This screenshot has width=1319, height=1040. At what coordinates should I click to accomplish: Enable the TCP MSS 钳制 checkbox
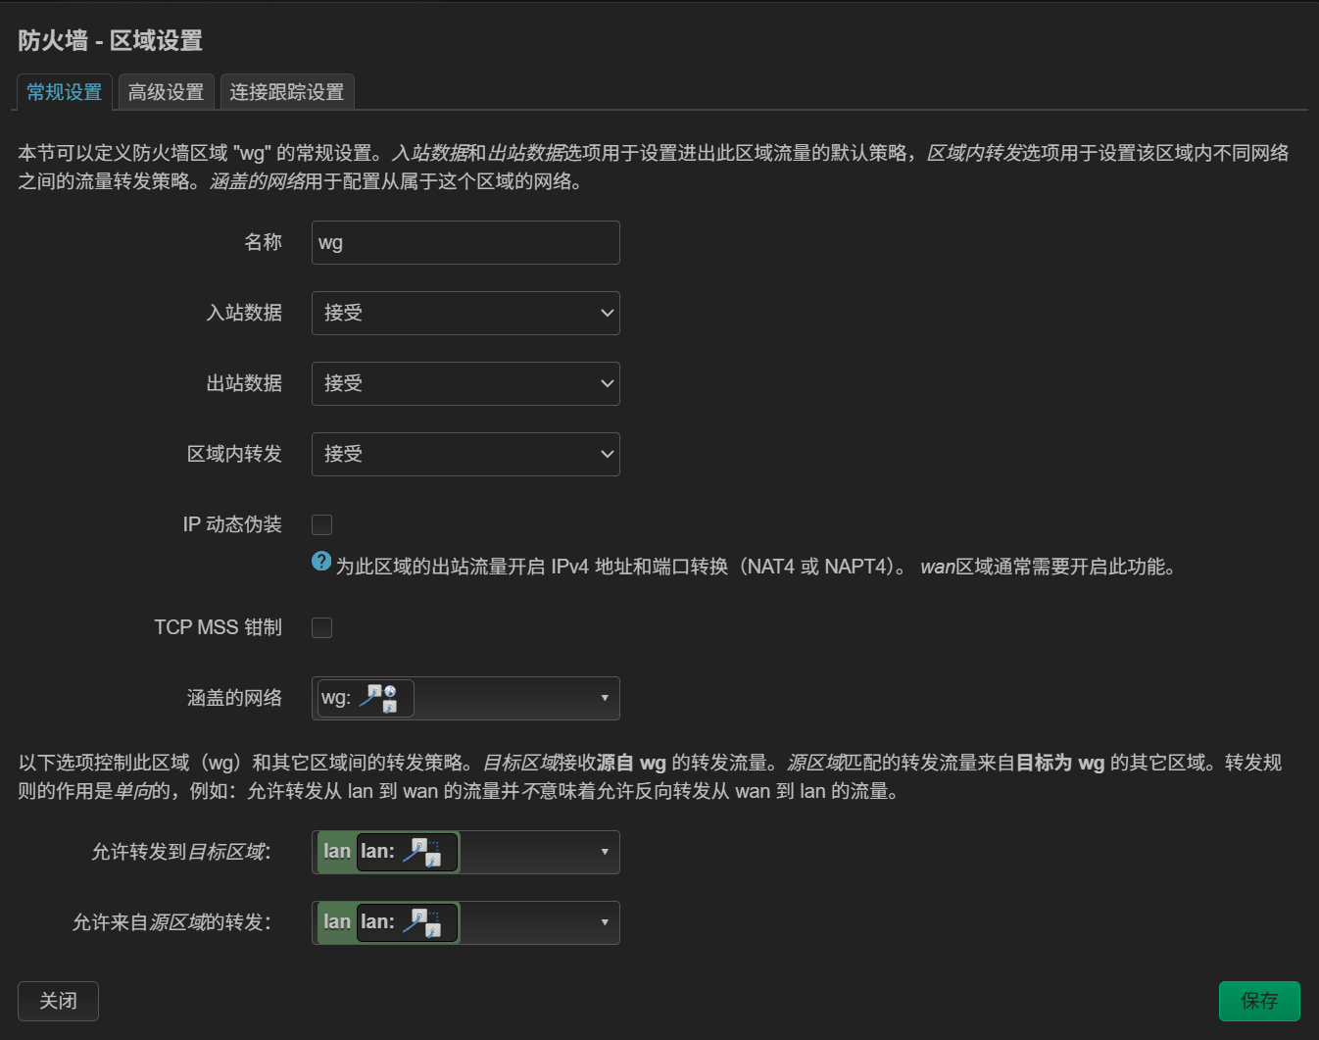(x=321, y=627)
